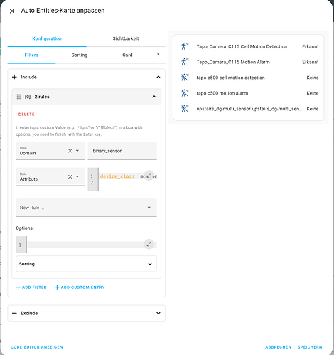Switch to the Sichtbarkeit tab
The width and height of the screenshot is (334, 355).
click(x=126, y=38)
